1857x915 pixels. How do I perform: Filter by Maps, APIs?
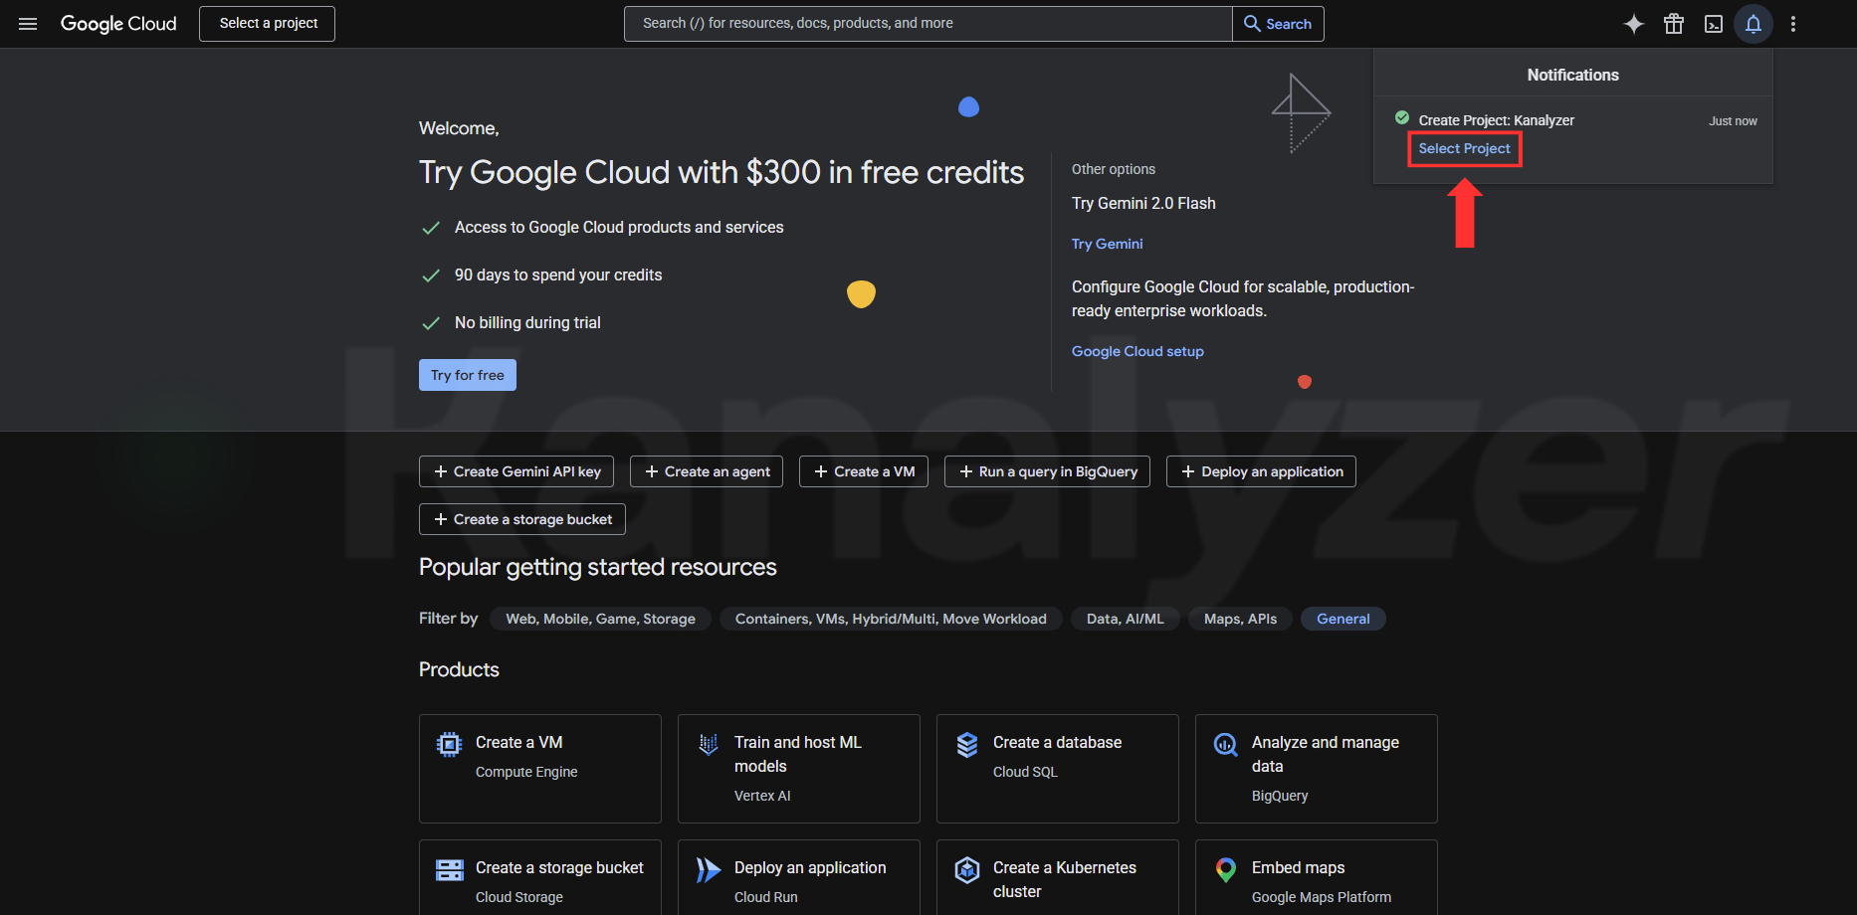(1240, 619)
